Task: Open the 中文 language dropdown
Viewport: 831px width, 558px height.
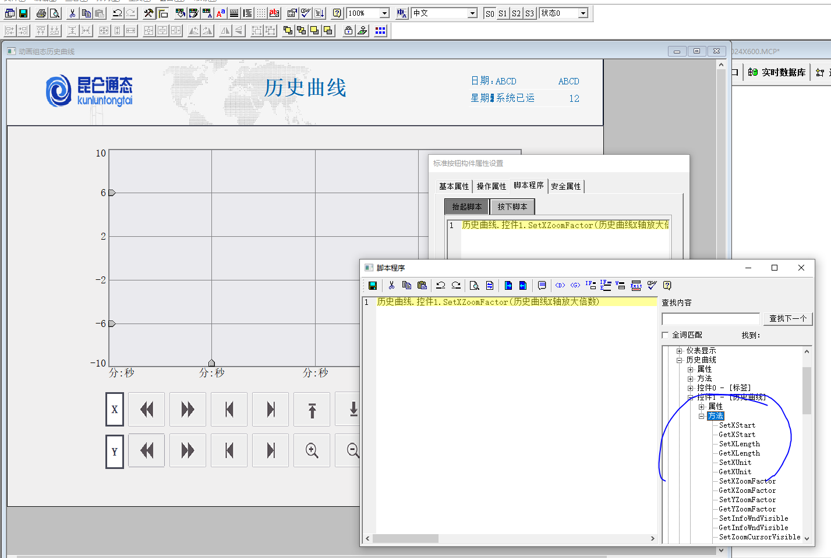Action: point(472,13)
